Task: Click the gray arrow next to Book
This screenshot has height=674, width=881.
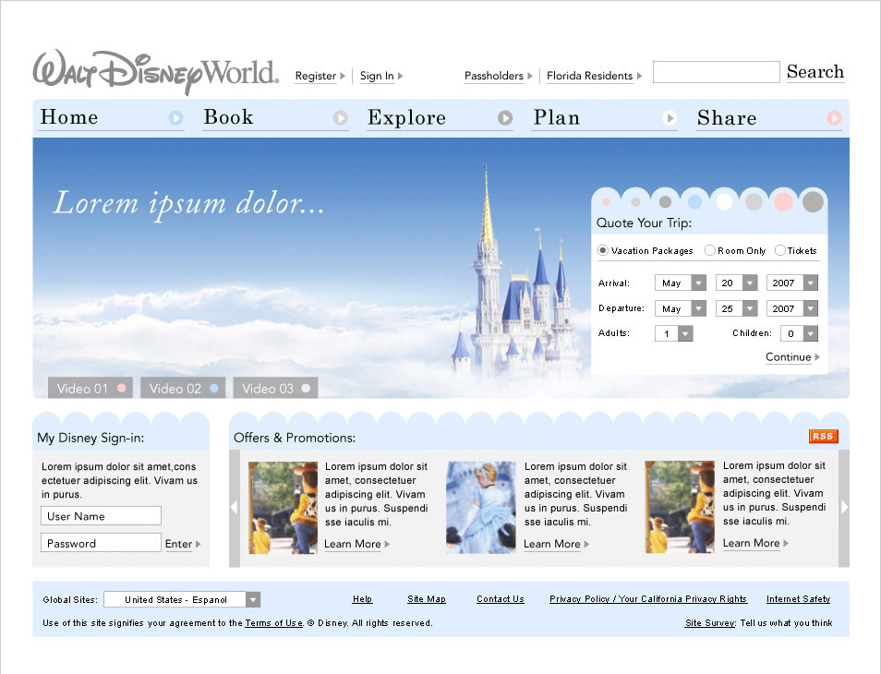Action: (341, 118)
